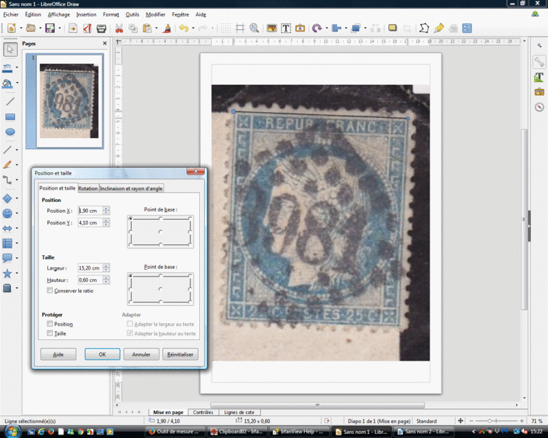The width and height of the screenshot is (548, 438).
Task: Select top-left Position base point
Action: 131,218
